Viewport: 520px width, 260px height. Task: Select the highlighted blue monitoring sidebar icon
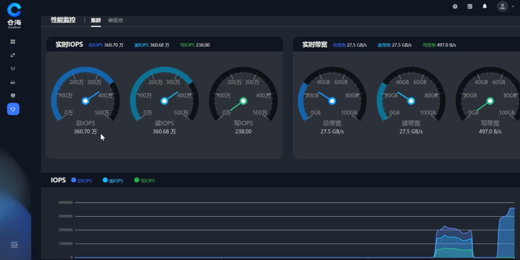point(13,110)
